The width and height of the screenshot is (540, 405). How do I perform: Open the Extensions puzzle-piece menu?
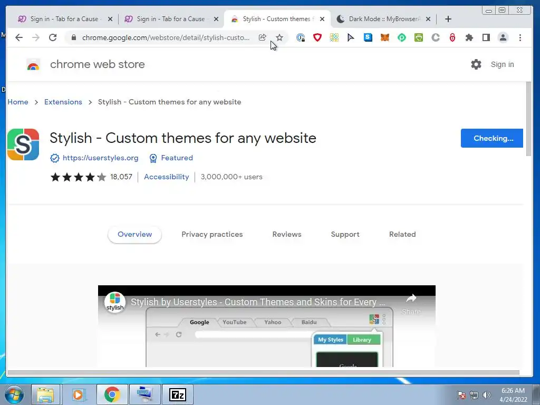click(469, 37)
